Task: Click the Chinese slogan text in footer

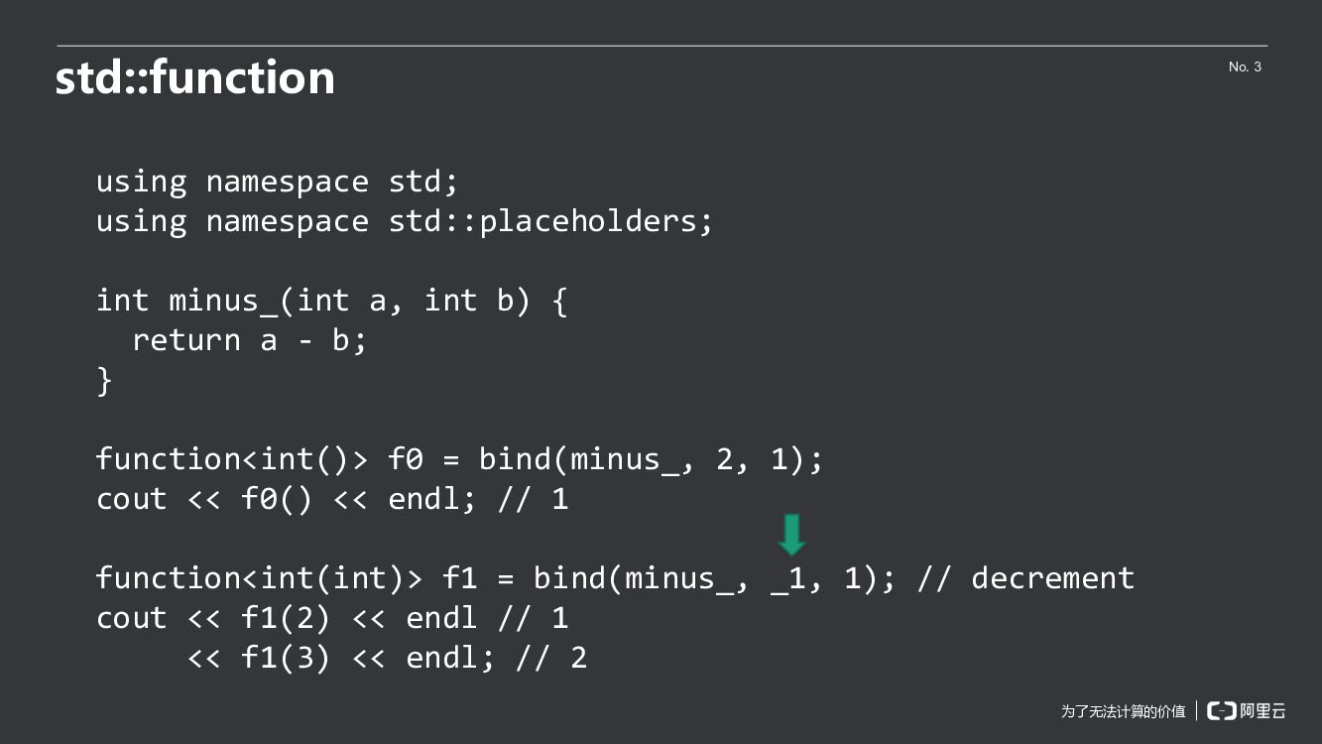Action: point(1123,711)
